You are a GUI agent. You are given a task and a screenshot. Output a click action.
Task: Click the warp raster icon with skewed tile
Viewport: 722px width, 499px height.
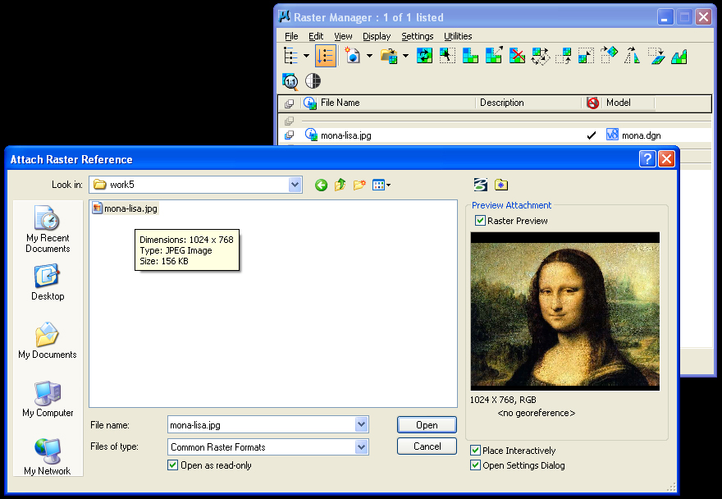coord(656,56)
